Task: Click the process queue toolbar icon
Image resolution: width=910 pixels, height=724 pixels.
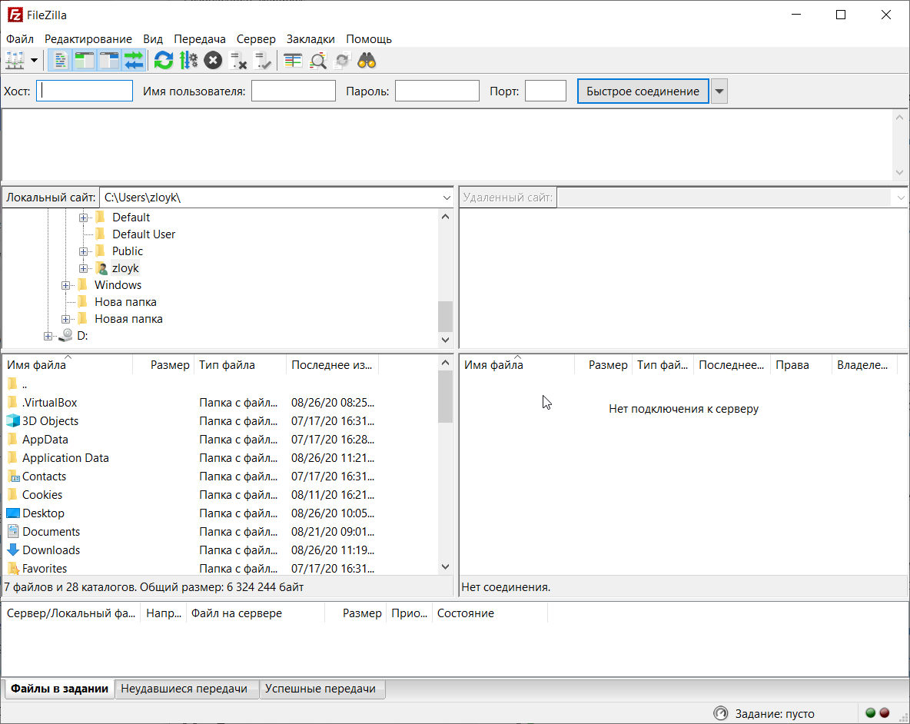Action: point(188,60)
